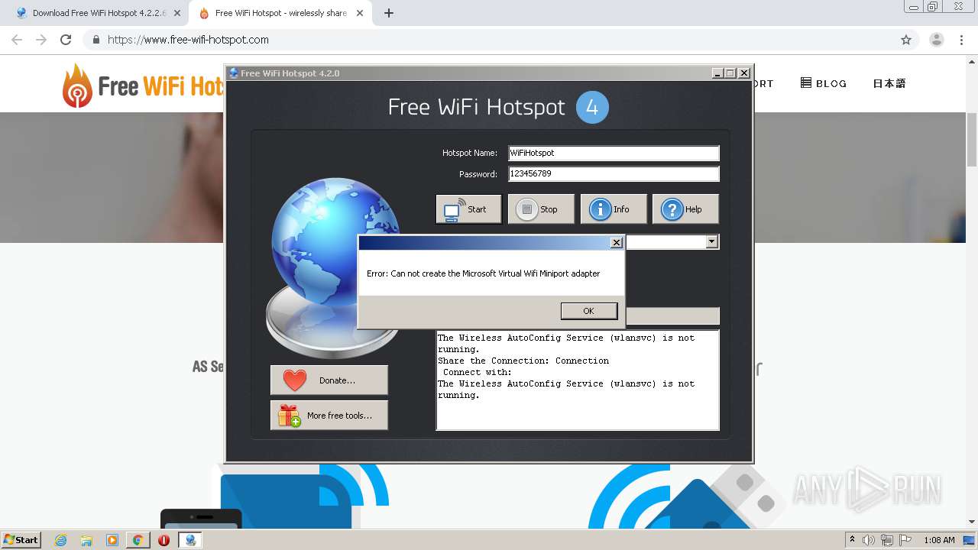This screenshot has width=978, height=550.
Task: Open a new browser tab
Action: [389, 13]
